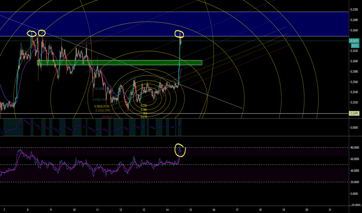362x213 pixels.
Task: Click date 20 on the time axis
Action: [307, 210]
